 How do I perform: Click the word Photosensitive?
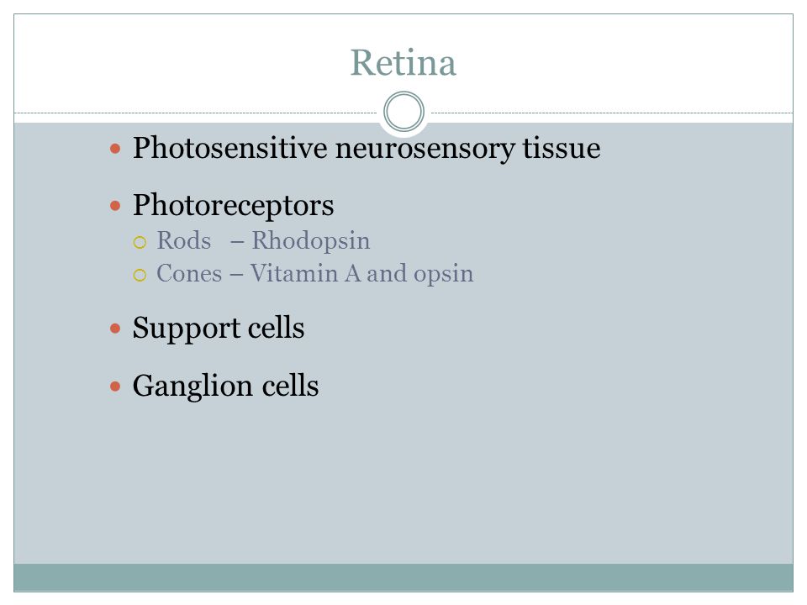[230, 148]
